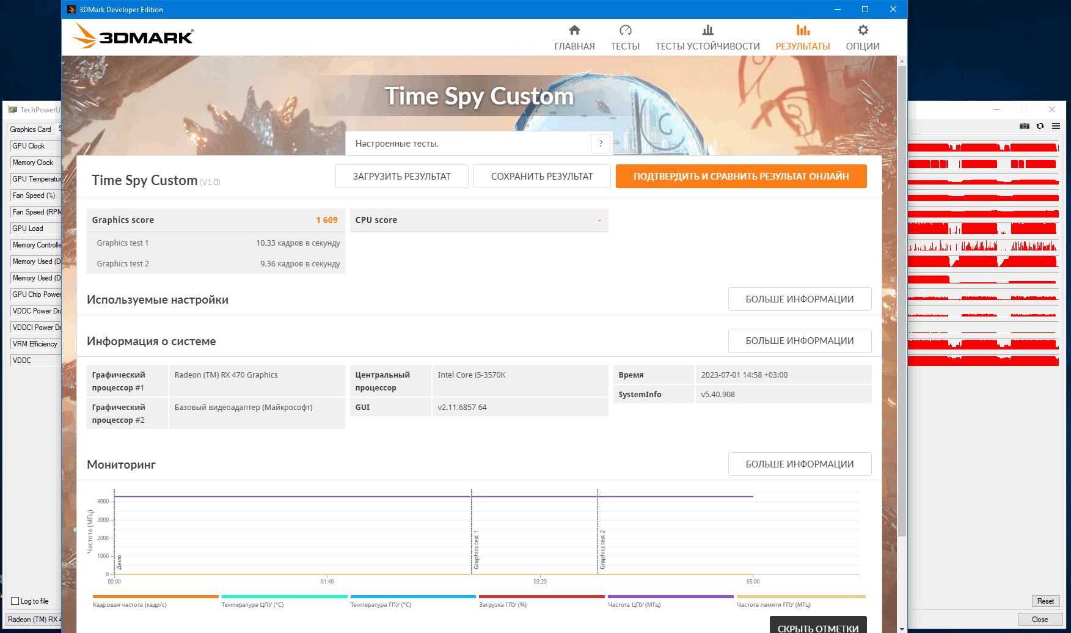Image resolution: width=1071 pixels, height=633 pixels.
Task: Click the question mark help icon
Action: click(x=601, y=144)
